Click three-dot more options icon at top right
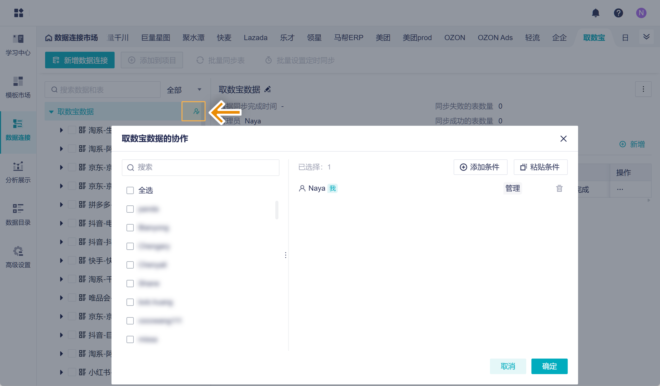The image size is (660, 386). [x=643, y=89]
